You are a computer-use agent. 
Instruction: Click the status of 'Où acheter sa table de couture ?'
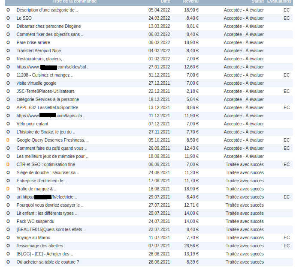pos(245,262)
